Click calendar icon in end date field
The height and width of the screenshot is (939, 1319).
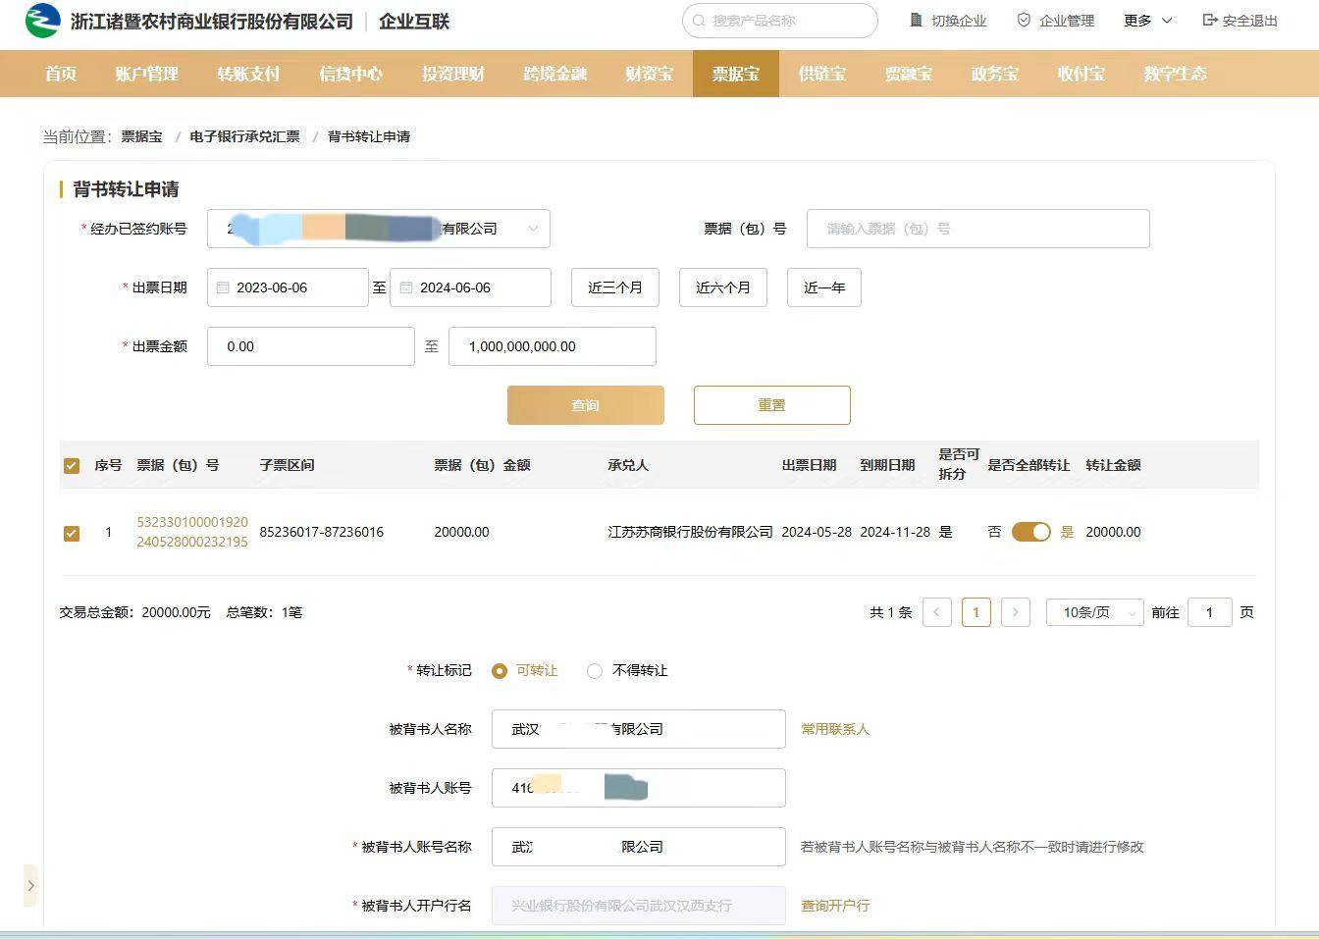point(406,287)
